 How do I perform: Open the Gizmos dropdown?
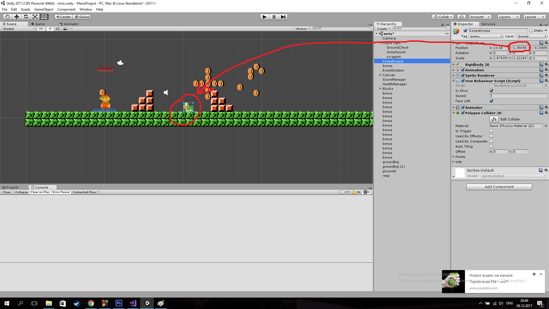point(303,29)
